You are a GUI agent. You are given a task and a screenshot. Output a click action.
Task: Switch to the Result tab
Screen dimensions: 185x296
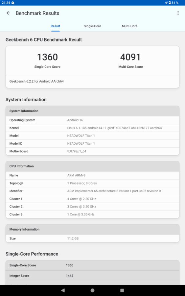(x=55, y=26)
